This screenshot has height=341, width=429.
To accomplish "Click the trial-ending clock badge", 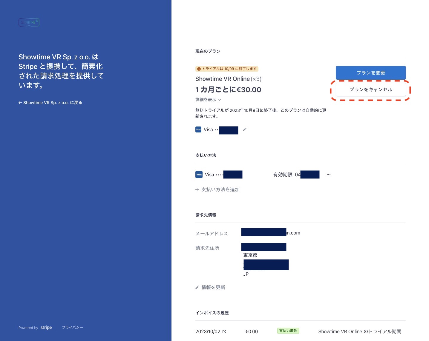I will pyautogui.click(x=227, y=69).
